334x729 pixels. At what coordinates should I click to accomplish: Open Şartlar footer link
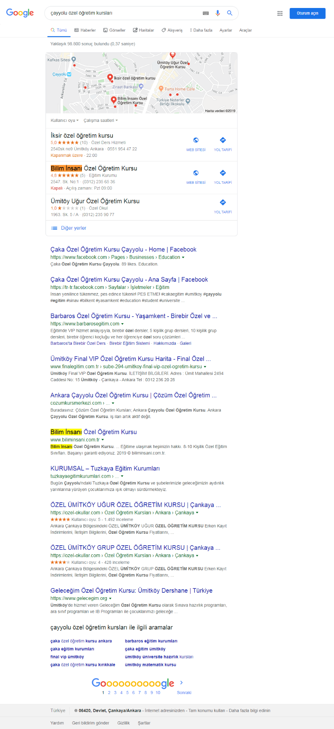click(x=144, y=723)
